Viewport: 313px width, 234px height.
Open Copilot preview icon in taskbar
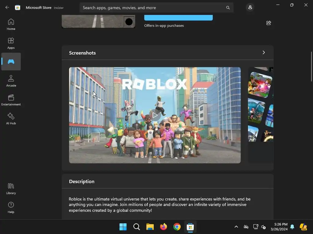pyautogui.click(x=303, y=227)
